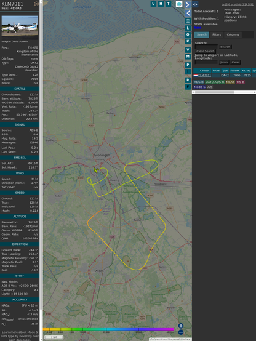Zoom in the map with plus button
This screenshot has height=341, width=256.
pos(181,326)
